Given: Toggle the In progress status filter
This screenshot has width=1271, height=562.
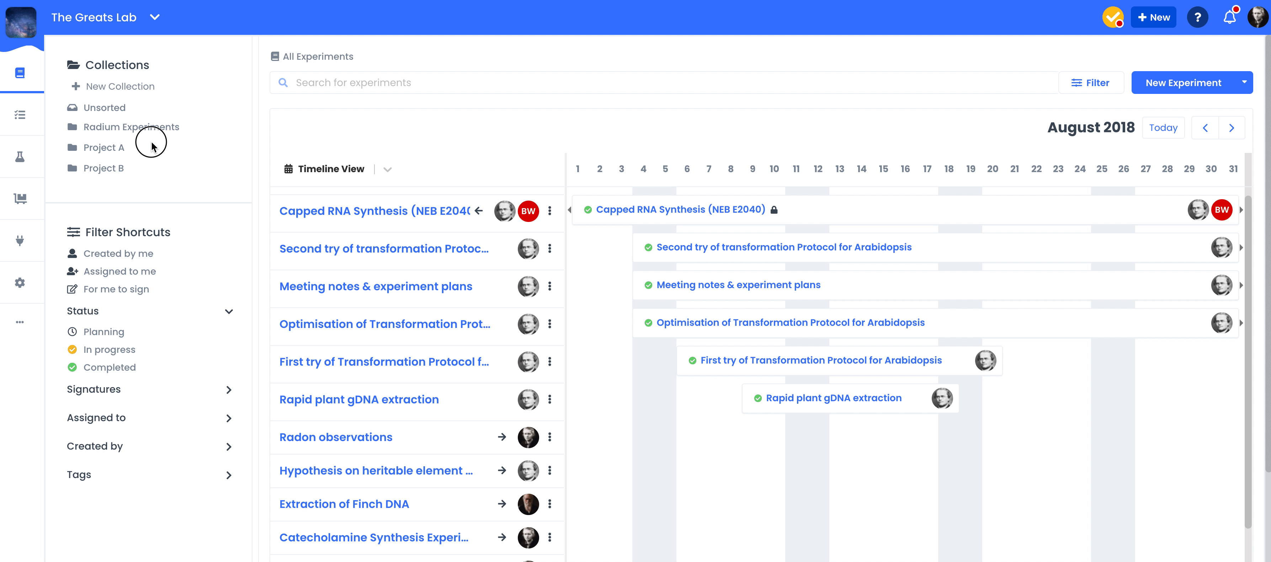Looking at the screenshot, I should (109, 349).
